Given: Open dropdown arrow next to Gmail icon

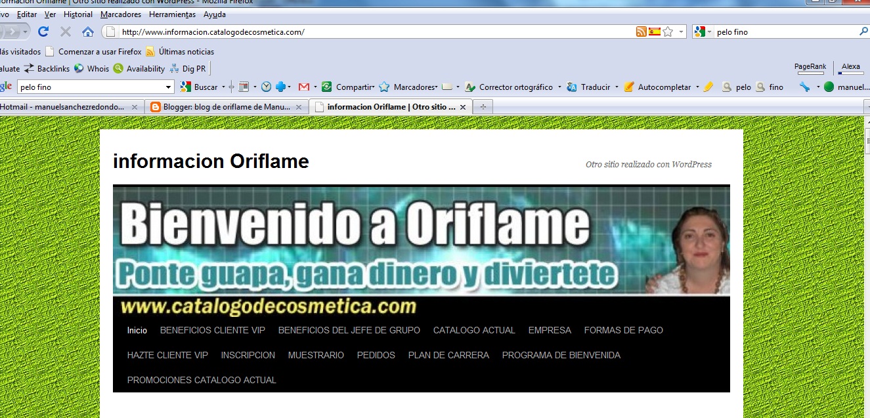Looking at the screenshot, I should tap(315, 87).
